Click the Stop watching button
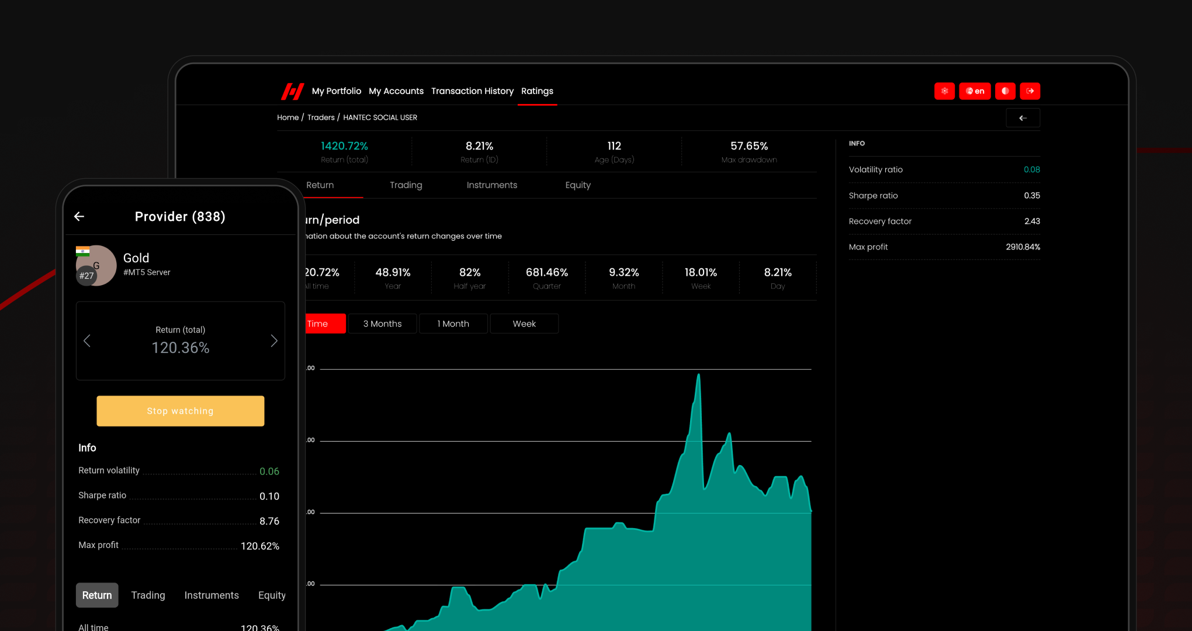This screenshot has width=1192, height=631. click(x=181, y=411)
